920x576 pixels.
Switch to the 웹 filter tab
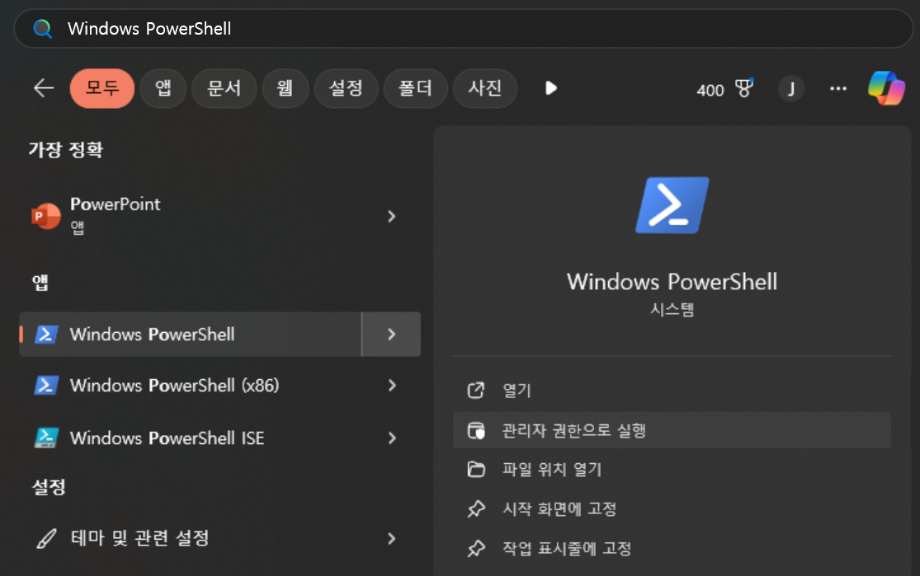(285, 88)
